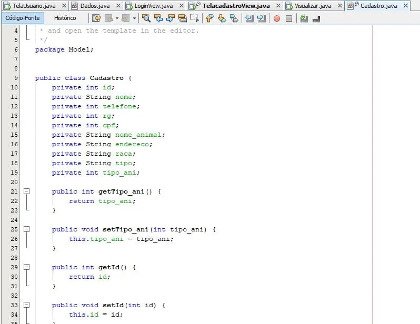This screenshot has width=420, height=324.
Task: Click 'private String nome;' line
Action: [x=94, y=97]
